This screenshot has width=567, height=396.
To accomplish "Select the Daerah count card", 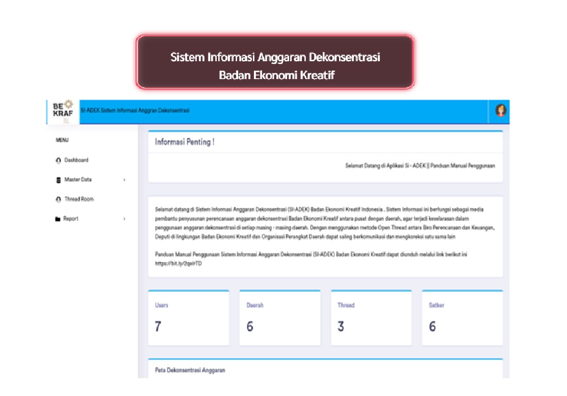I will tap(280, 317).
